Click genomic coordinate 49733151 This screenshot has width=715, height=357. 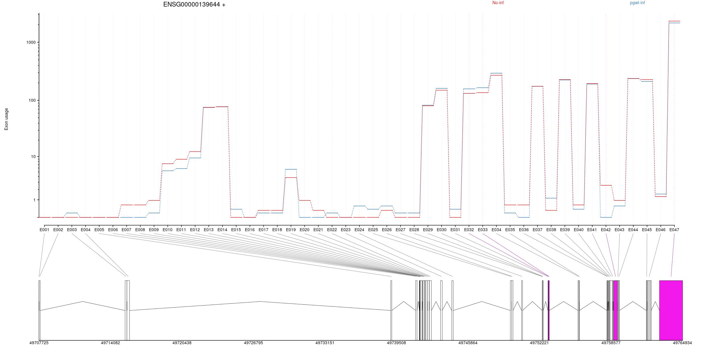[325, 343]
